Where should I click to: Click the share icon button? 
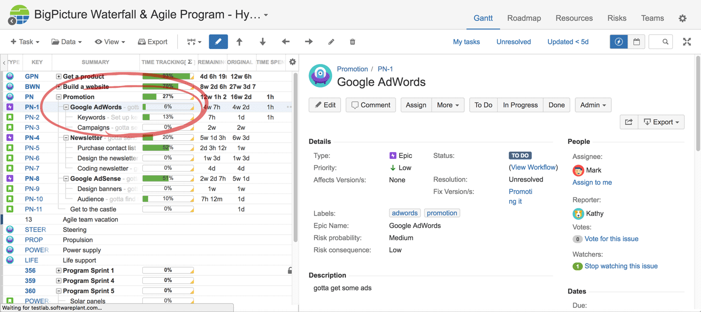[x=629, y=122]
